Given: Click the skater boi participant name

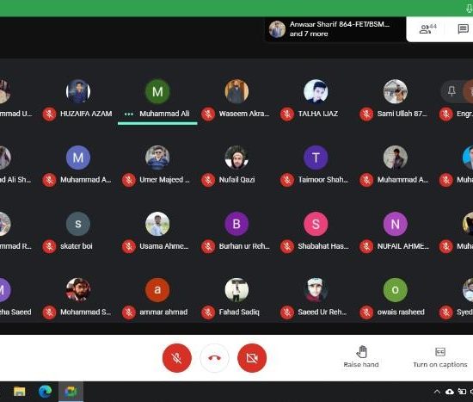Looking at the screenshot, I should (77, 246).
